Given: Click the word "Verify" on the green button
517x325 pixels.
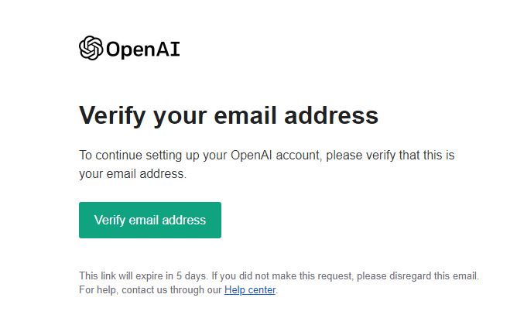Looking at the screenshot, I should tap(110, 221).
